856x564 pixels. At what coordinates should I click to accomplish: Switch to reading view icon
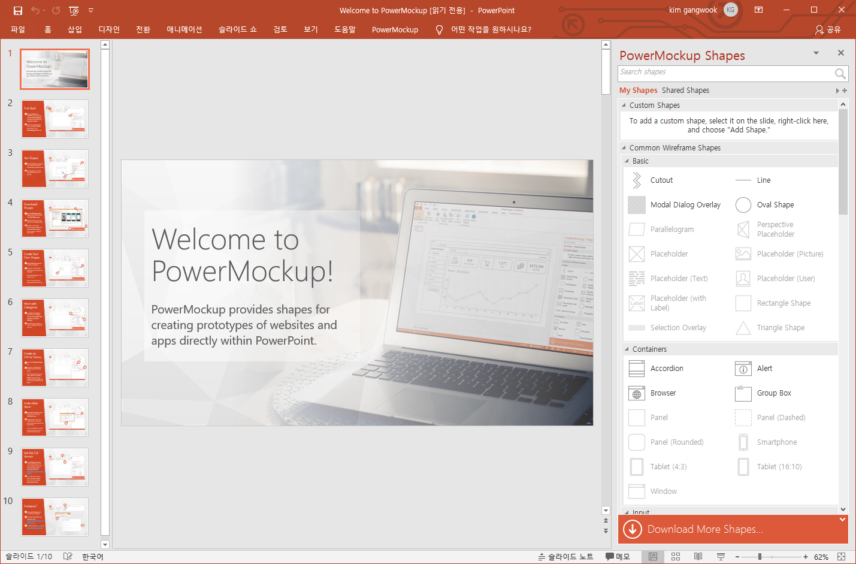point(698,557)
